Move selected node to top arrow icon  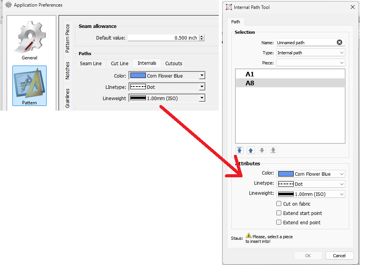click(239, 151)
